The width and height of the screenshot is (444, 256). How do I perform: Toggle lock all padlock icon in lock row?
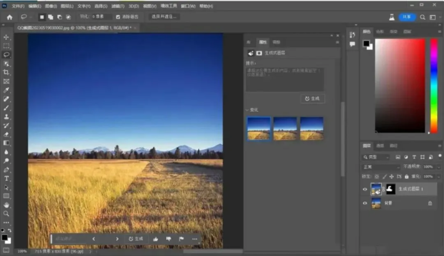406,176
